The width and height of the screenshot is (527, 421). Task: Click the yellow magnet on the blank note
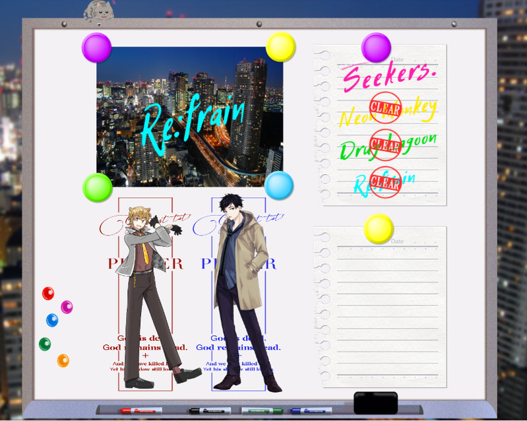[x=379, y=229]
